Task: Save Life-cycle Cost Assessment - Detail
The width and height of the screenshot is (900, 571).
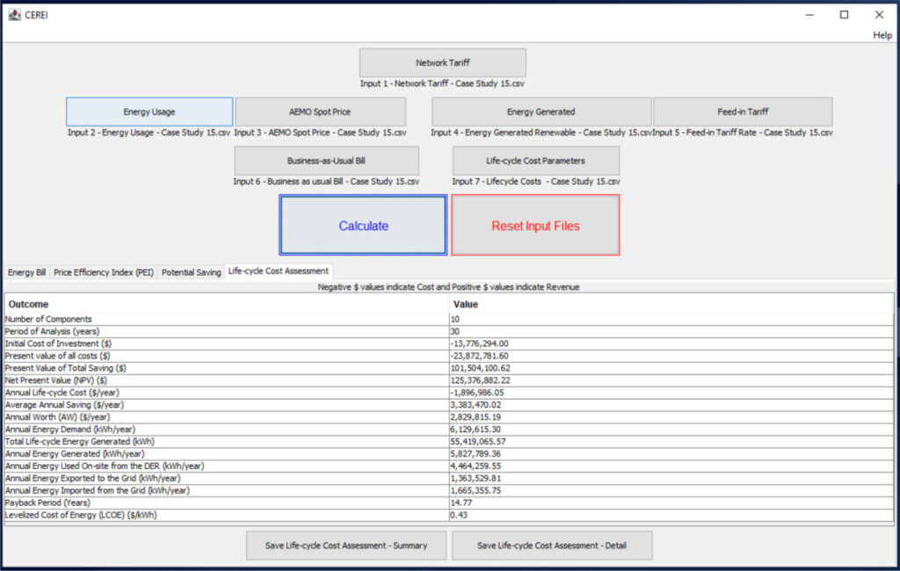Action: [x=552, y=546]
